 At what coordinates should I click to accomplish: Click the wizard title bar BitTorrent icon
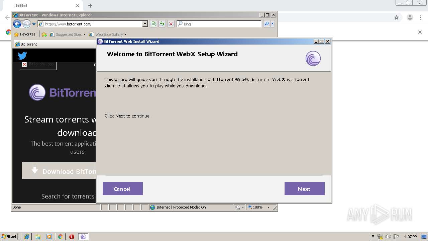coord(100,42)
